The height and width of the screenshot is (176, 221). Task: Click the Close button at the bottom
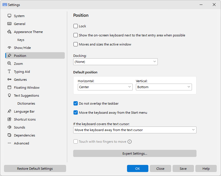160,168
